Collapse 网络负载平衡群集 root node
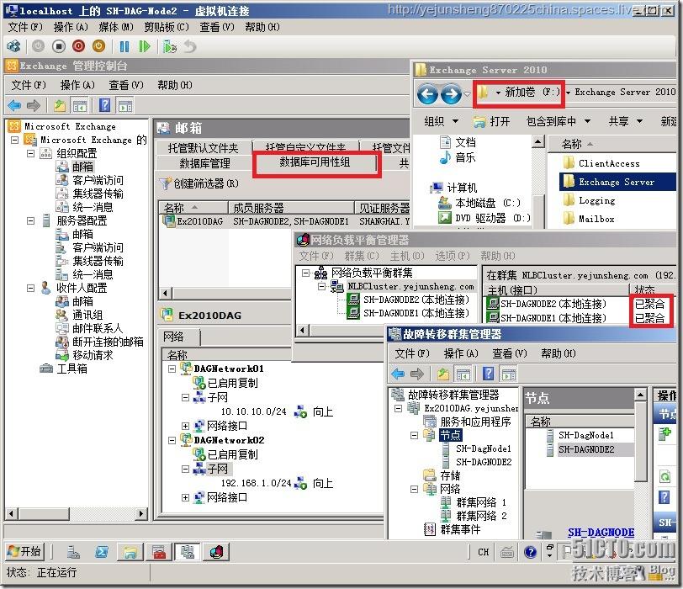 (x=306, y=273)
